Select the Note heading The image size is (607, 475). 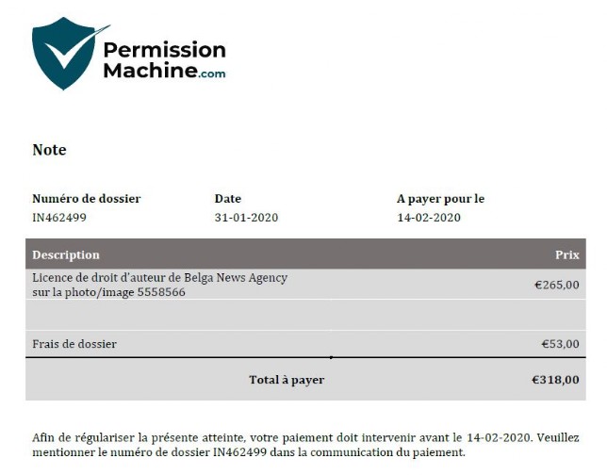(x=50, y=150)
